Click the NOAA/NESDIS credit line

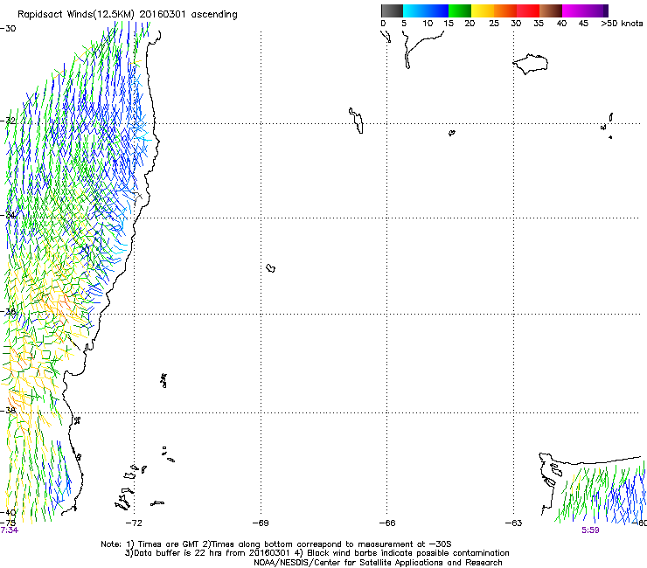pyautogui.click(x=378, y=563)
